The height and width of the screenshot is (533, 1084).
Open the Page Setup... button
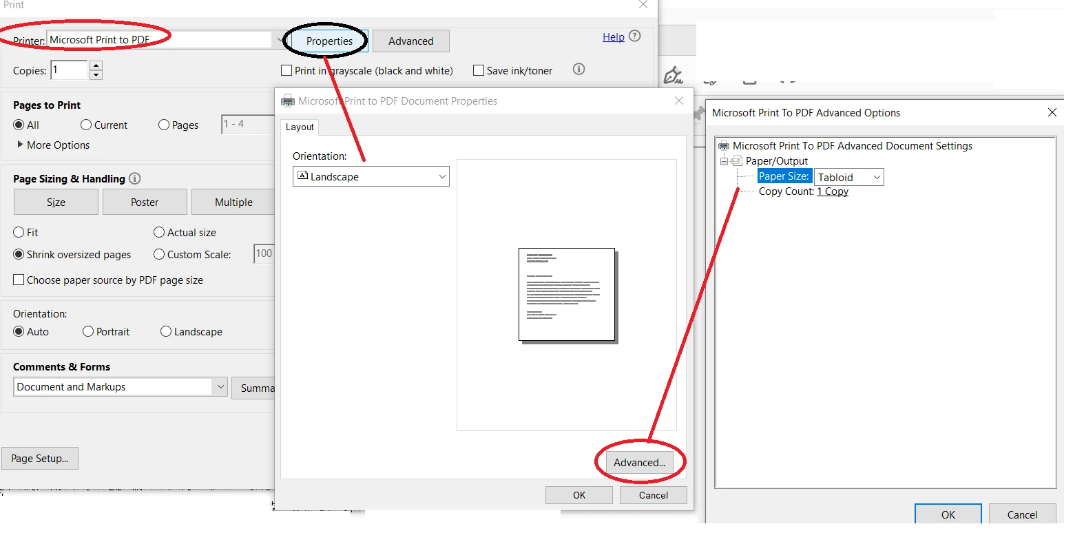point(40,458)
